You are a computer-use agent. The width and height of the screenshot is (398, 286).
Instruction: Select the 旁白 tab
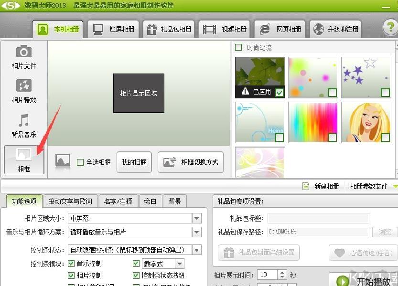150,201
